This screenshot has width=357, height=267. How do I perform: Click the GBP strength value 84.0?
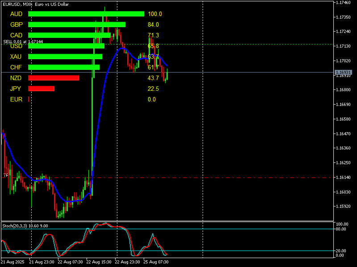click(153, 25)
